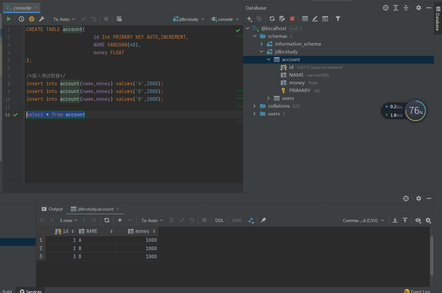The image size is (442, 293).
Task: Click the 2 of 7 schemas badge
Action: coord(296,29)
